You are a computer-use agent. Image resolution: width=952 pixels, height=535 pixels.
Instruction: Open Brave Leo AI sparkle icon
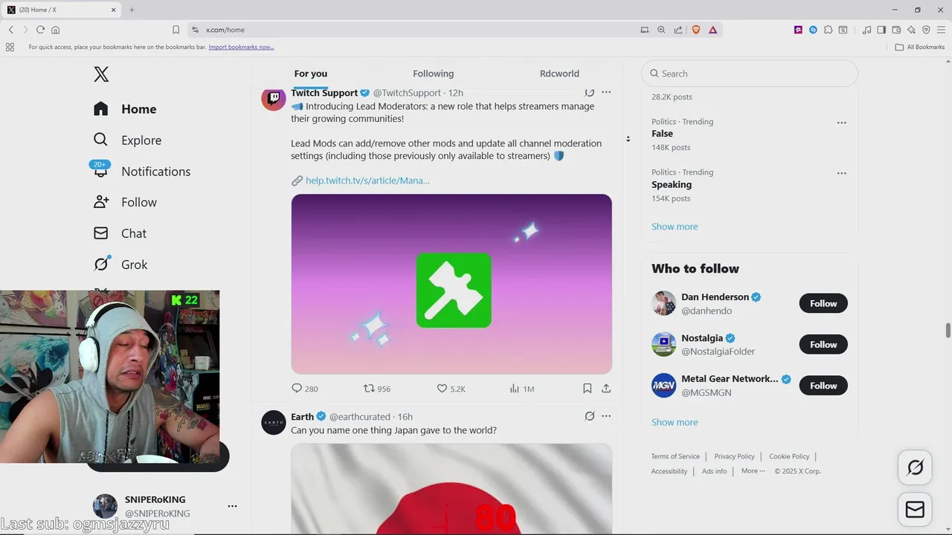tap(911, 30)
